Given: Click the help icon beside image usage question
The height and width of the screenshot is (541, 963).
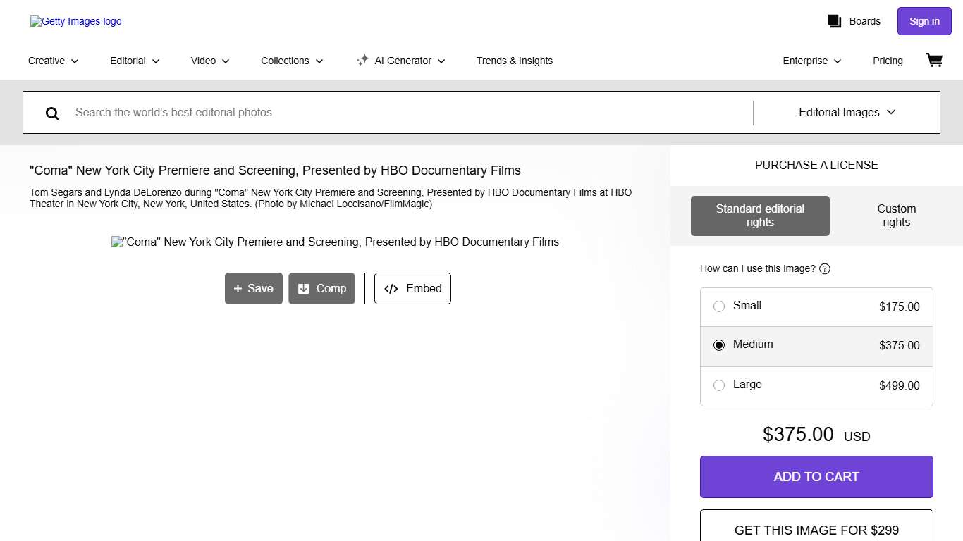Looking at the screenshot, I should (x=825, y=268).
